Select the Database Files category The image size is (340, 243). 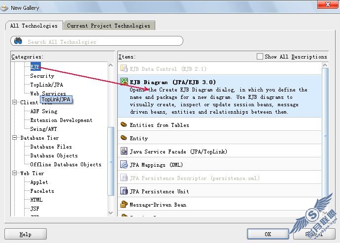click(x=51, y=147)
